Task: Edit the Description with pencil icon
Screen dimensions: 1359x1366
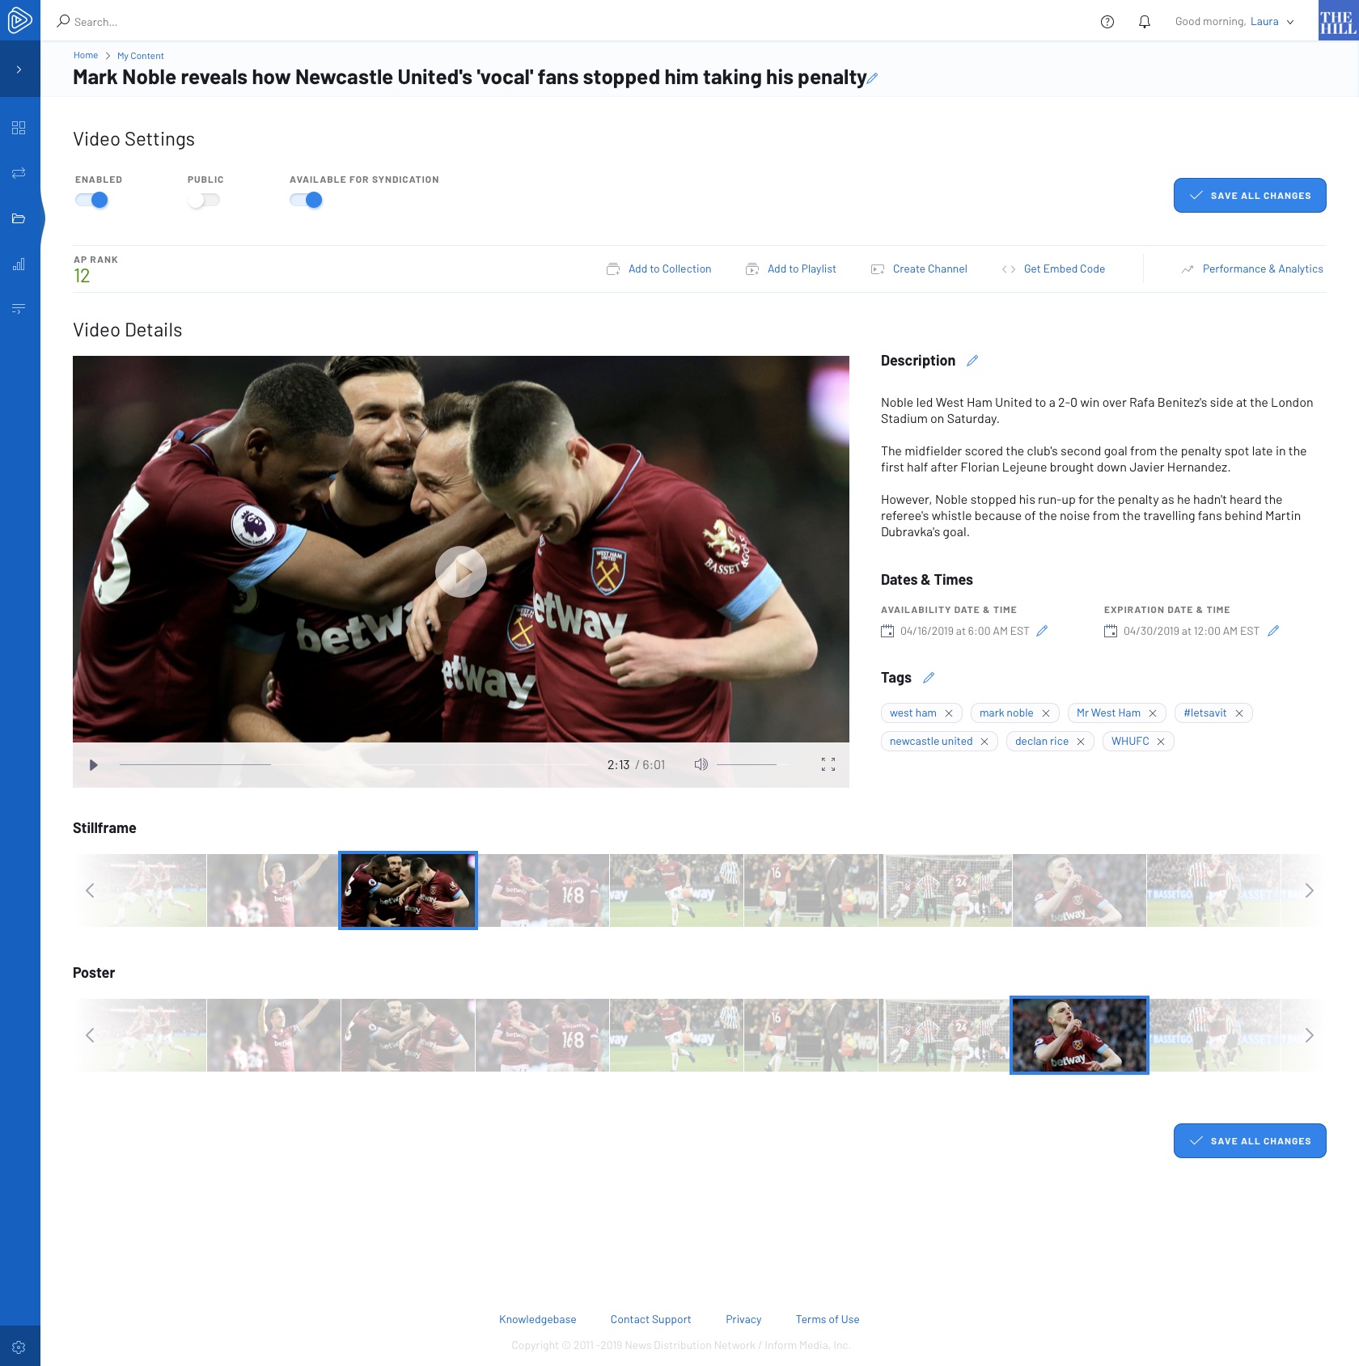Action: click(972, 361)
